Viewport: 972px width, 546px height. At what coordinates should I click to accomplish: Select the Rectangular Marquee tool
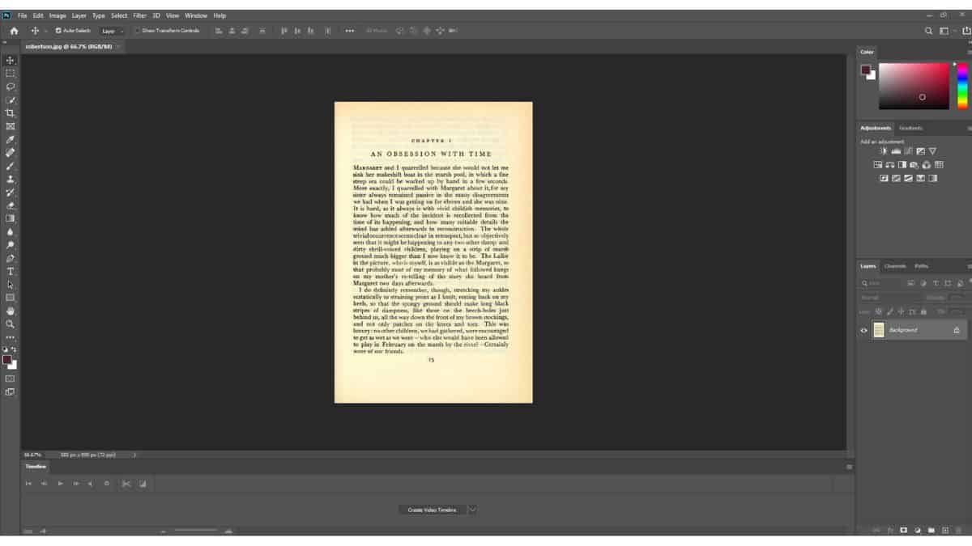11,74
